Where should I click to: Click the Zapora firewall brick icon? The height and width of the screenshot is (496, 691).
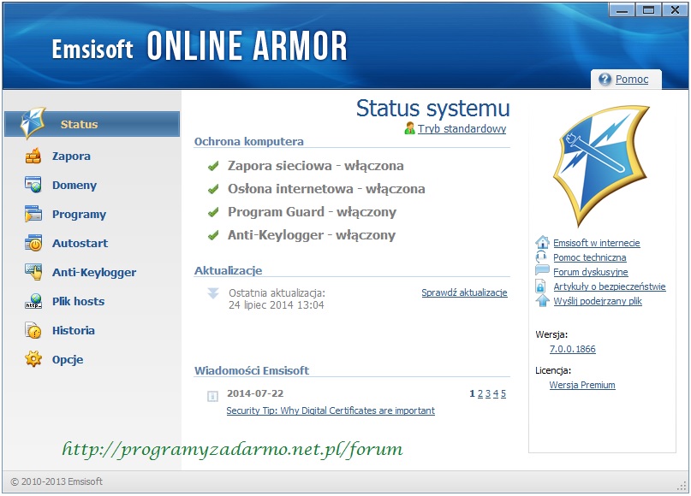pos(33,156)
